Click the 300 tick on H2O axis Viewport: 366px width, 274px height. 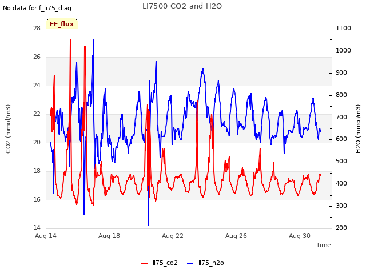click(x=341, y=205)
